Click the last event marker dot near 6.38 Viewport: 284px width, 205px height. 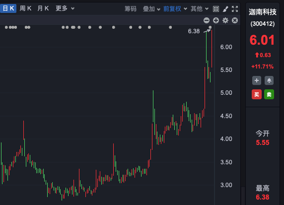(x=210, y=27)
